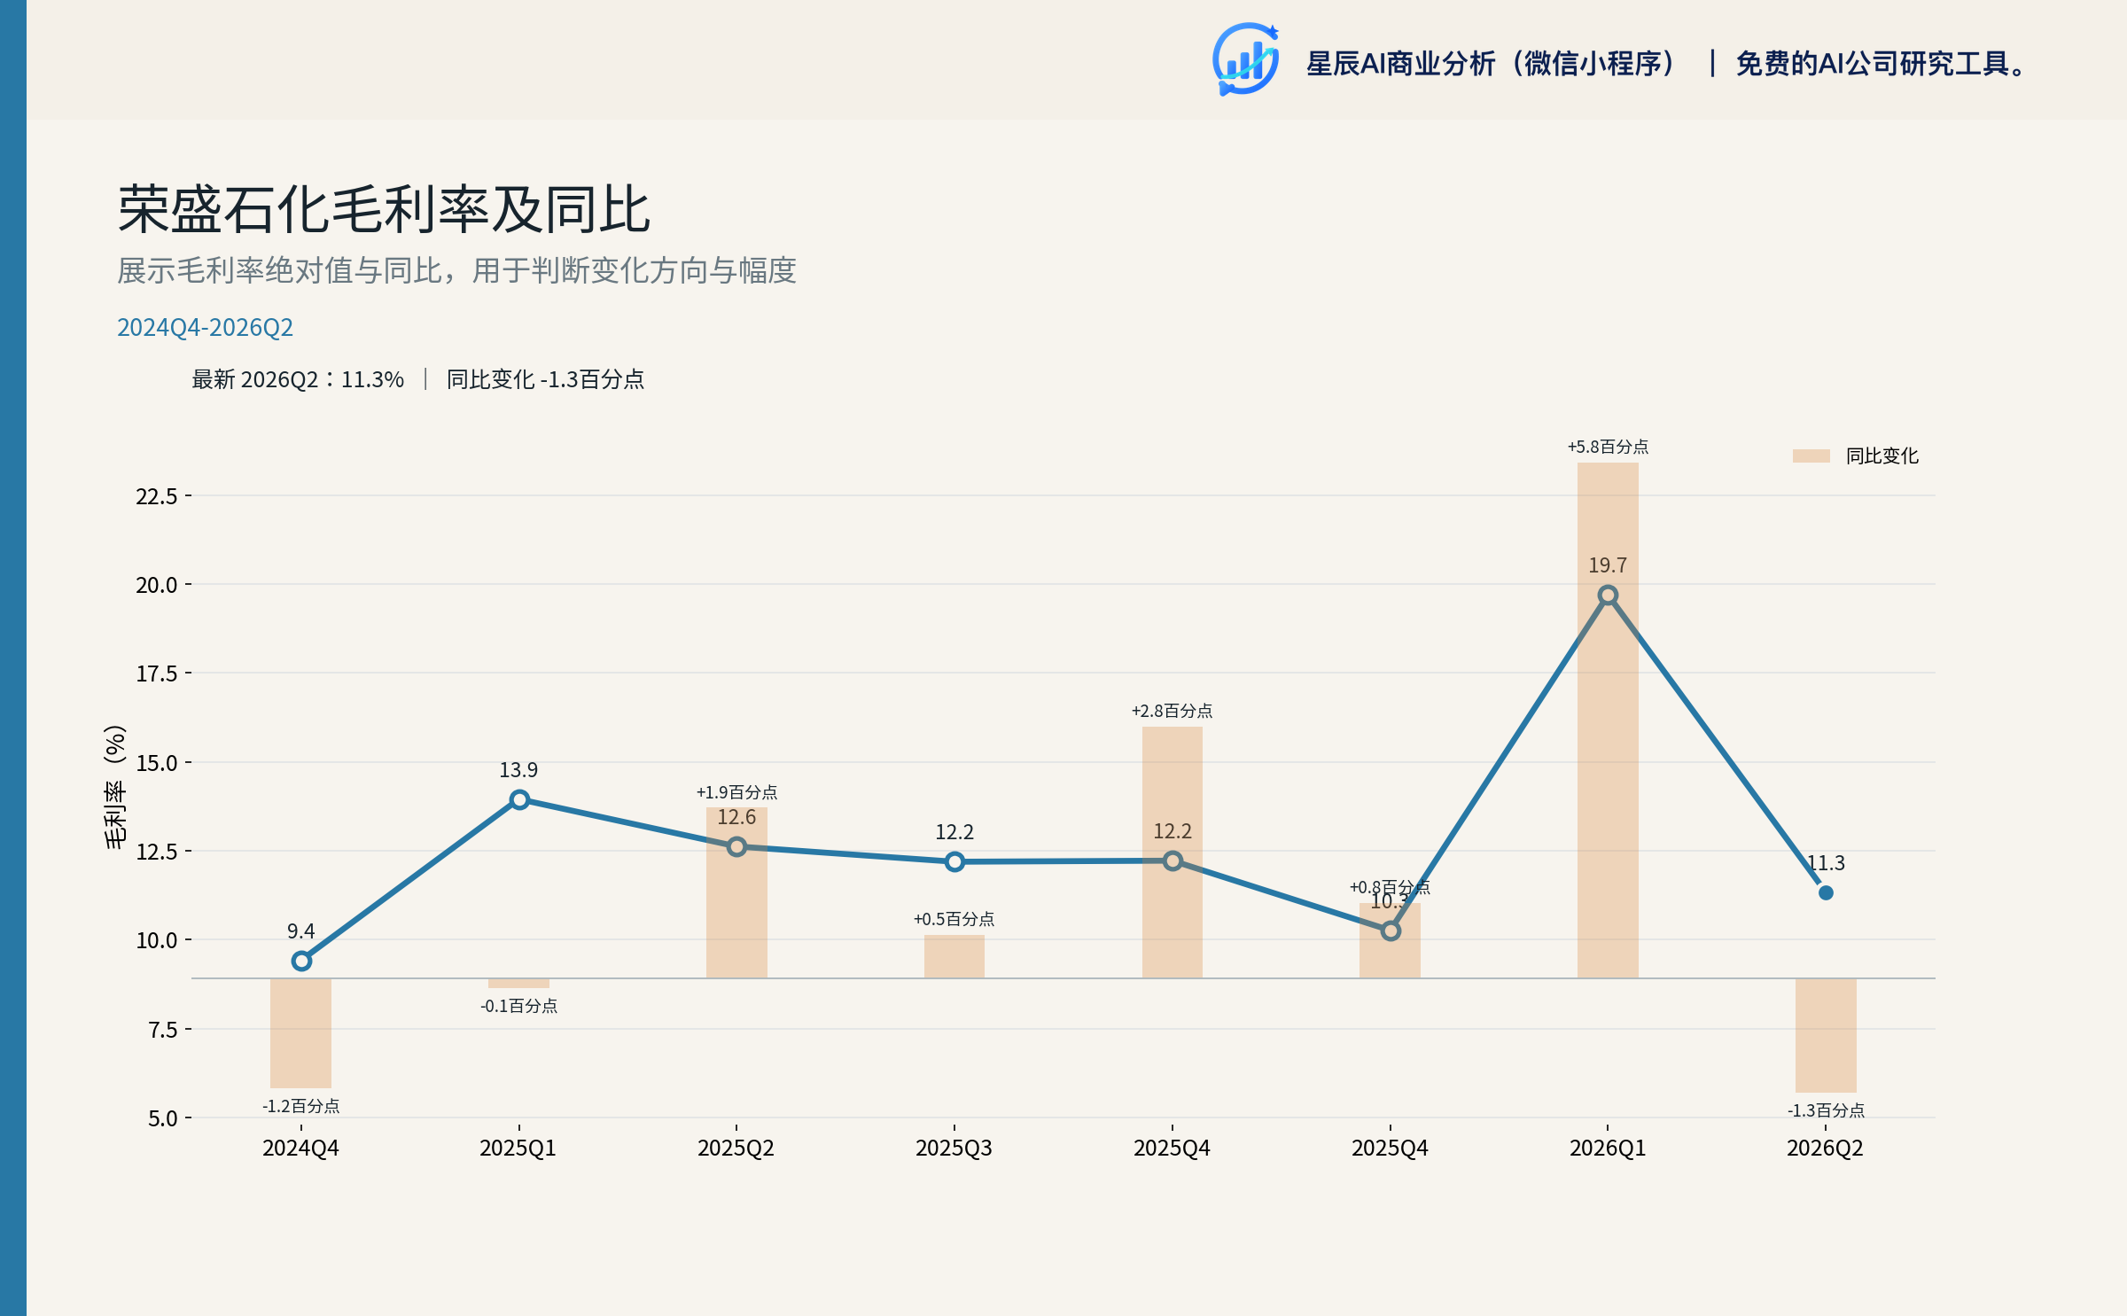Click the value label 19.7
Screen dimensions: 2127x1316
[1608, 565]
